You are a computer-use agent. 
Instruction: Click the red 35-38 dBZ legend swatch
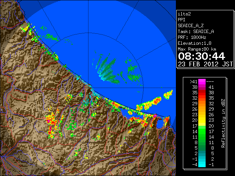click(x=202, y=93)
